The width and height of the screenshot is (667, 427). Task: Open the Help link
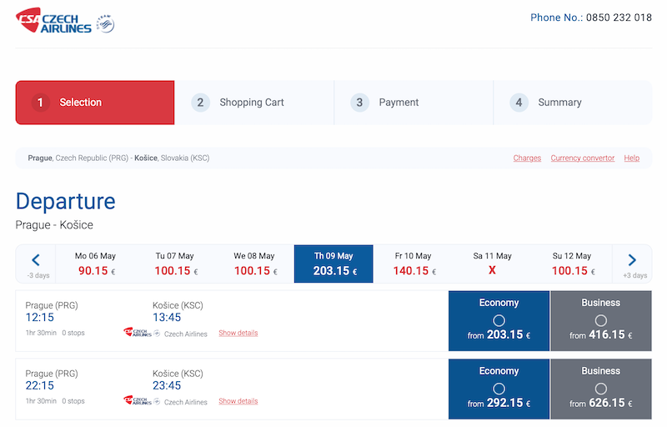tap(632, 158)
